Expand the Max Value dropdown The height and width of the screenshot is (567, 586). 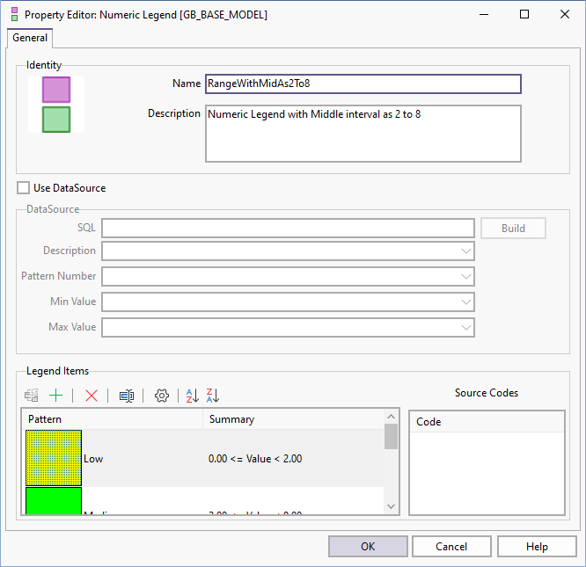tap(465, 327)
